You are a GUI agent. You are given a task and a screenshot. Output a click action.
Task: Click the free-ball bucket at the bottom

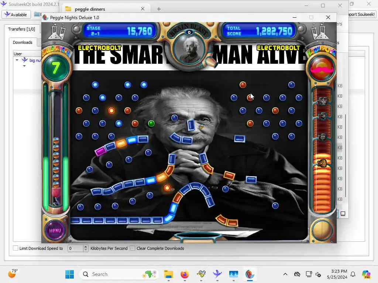click(198, 237)
